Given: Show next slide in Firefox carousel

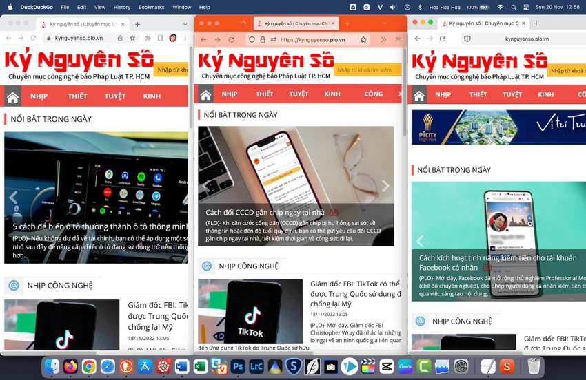Looking at the screenshot, I should tap(385, 186).
